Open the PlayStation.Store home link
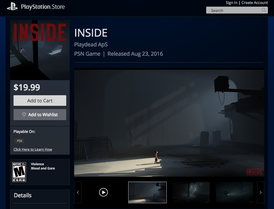The width and height of the screenshot is (274, 209). pos(43,7)
